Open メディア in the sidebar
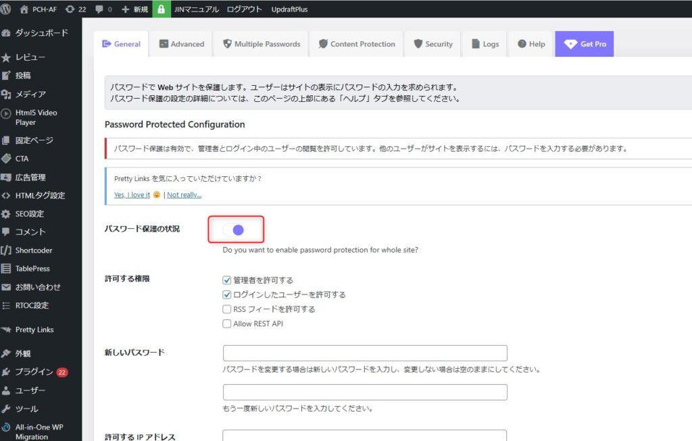Screen dimensions: 692x441 pos(30,94)
